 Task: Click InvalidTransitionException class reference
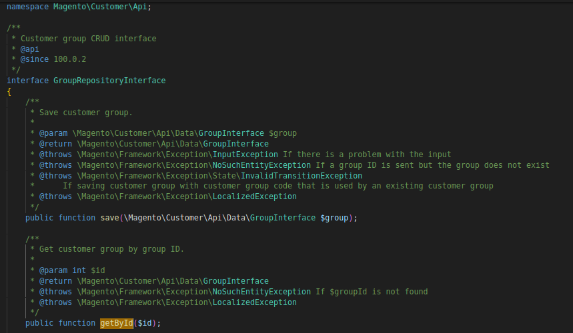(x=302, y=176)
